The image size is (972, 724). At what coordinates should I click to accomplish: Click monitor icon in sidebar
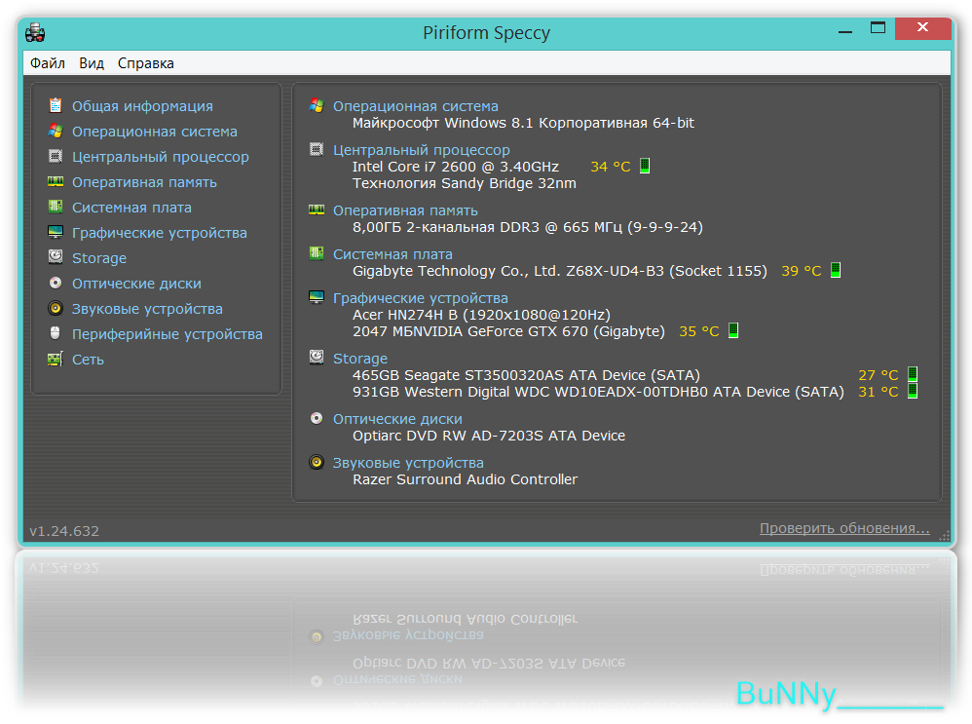[x=56, y=232]
